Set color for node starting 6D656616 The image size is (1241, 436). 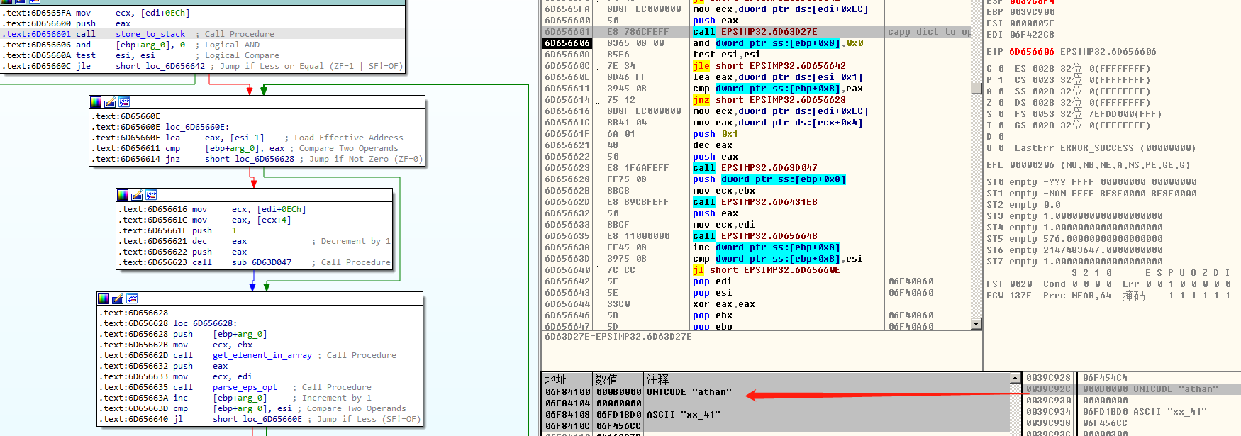tap(123, 195)
